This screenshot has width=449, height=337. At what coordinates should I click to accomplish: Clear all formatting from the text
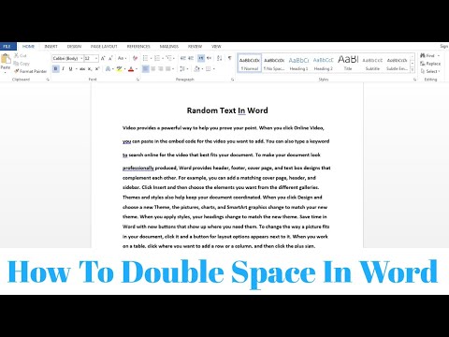click(135, 58)
